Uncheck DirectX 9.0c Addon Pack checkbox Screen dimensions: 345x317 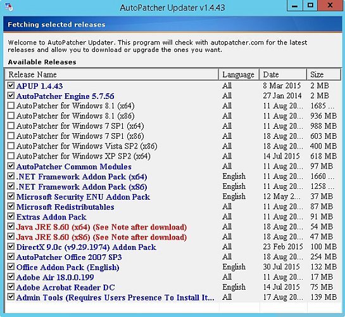tap(11, 247)
